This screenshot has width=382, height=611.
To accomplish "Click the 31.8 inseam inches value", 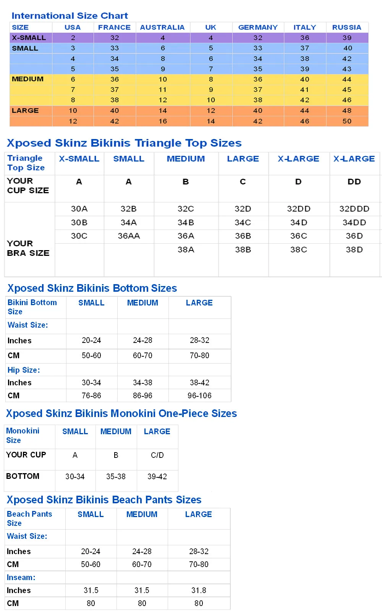I will (199, 590).
